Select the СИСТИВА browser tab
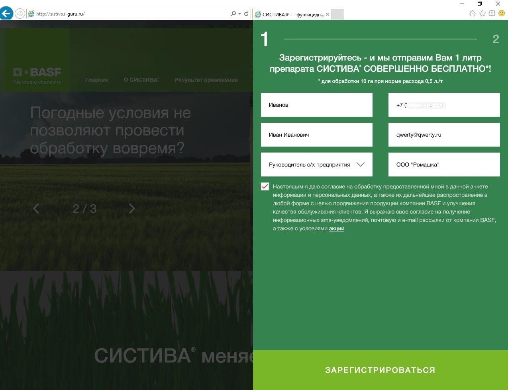The image size is (508, 390). 292,14
